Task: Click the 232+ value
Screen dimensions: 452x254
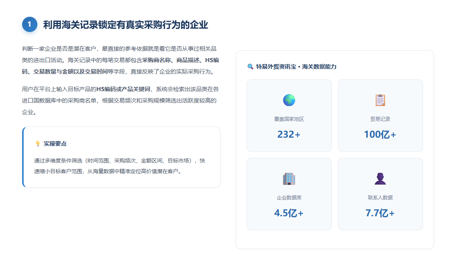Action: point(289,134)
